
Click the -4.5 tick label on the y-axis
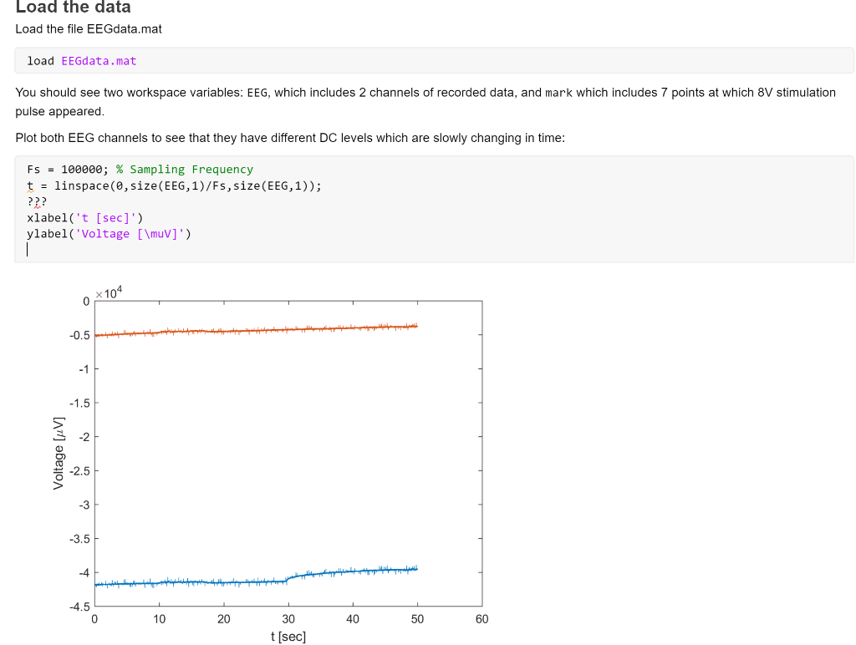80,607
